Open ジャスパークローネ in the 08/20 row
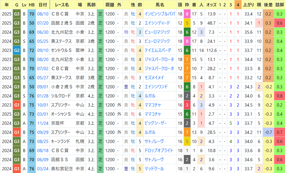 click(x=159, y=59)
